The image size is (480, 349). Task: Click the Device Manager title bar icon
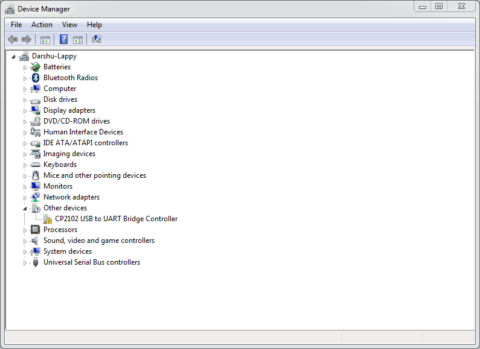click(x=10, y=9)
